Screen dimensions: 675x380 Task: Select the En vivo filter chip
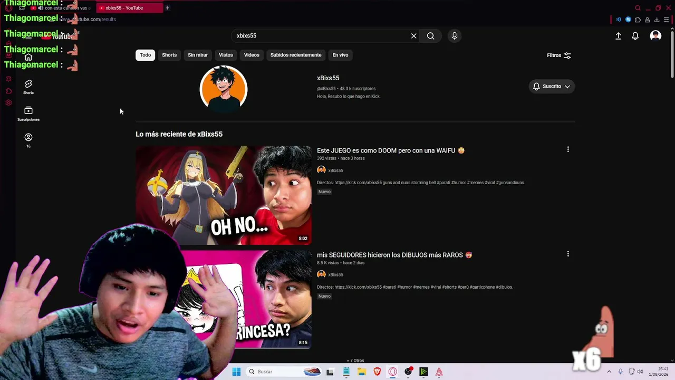[340, 55]
